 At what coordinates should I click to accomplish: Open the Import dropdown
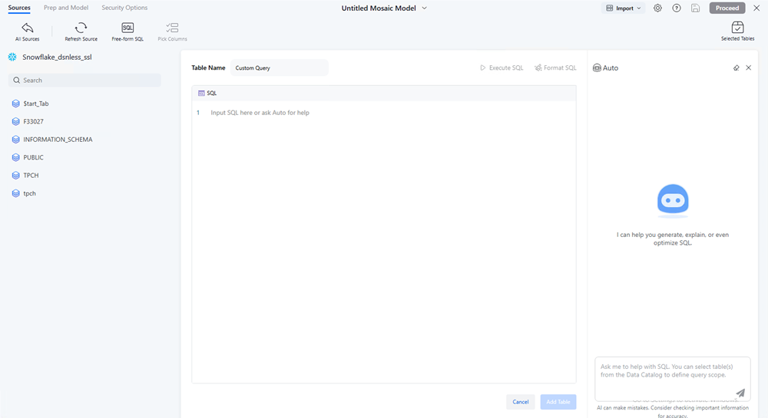[623, 8]
